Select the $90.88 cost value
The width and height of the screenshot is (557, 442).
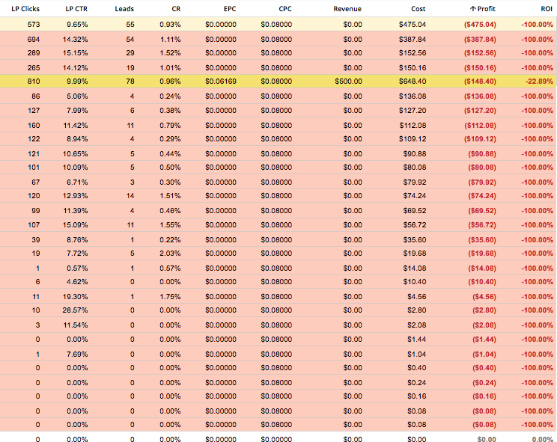(x=415, y=153)
